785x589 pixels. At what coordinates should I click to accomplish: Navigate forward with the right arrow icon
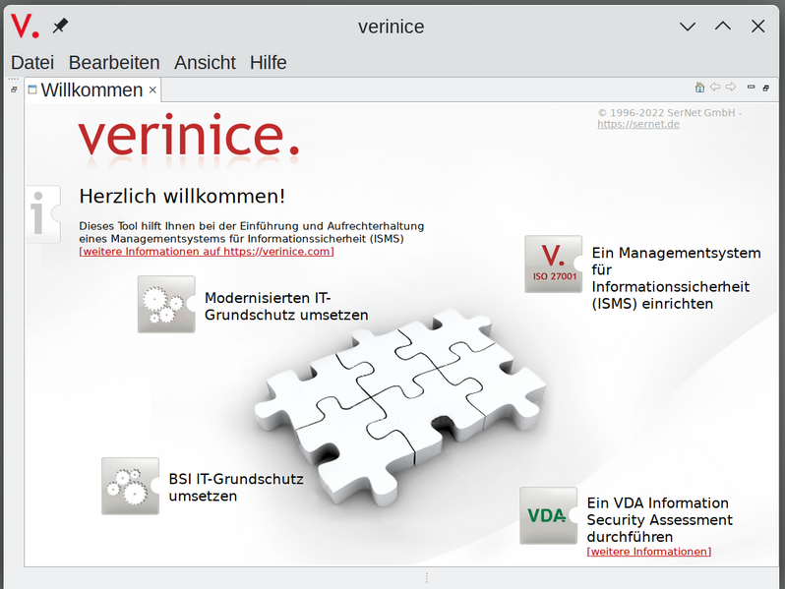tap(731, 88)
